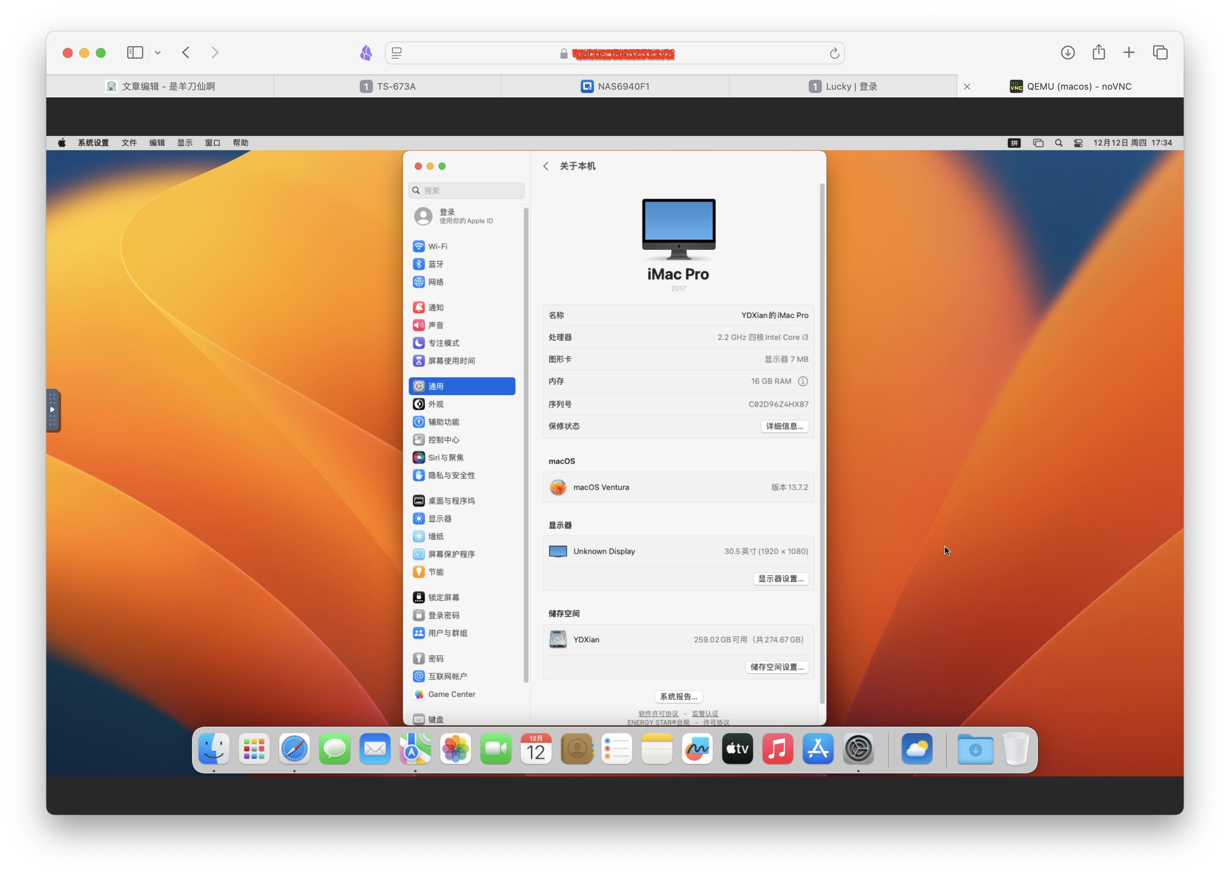This screenshot has height=876, width=1230.
Task: Open 帮助 menu in menu bar
Action: (240, 143)
